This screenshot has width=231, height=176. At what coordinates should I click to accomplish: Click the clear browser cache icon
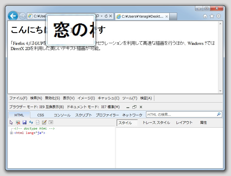pos(18,122)
